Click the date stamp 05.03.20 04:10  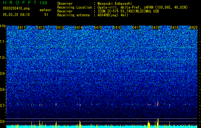16,15
